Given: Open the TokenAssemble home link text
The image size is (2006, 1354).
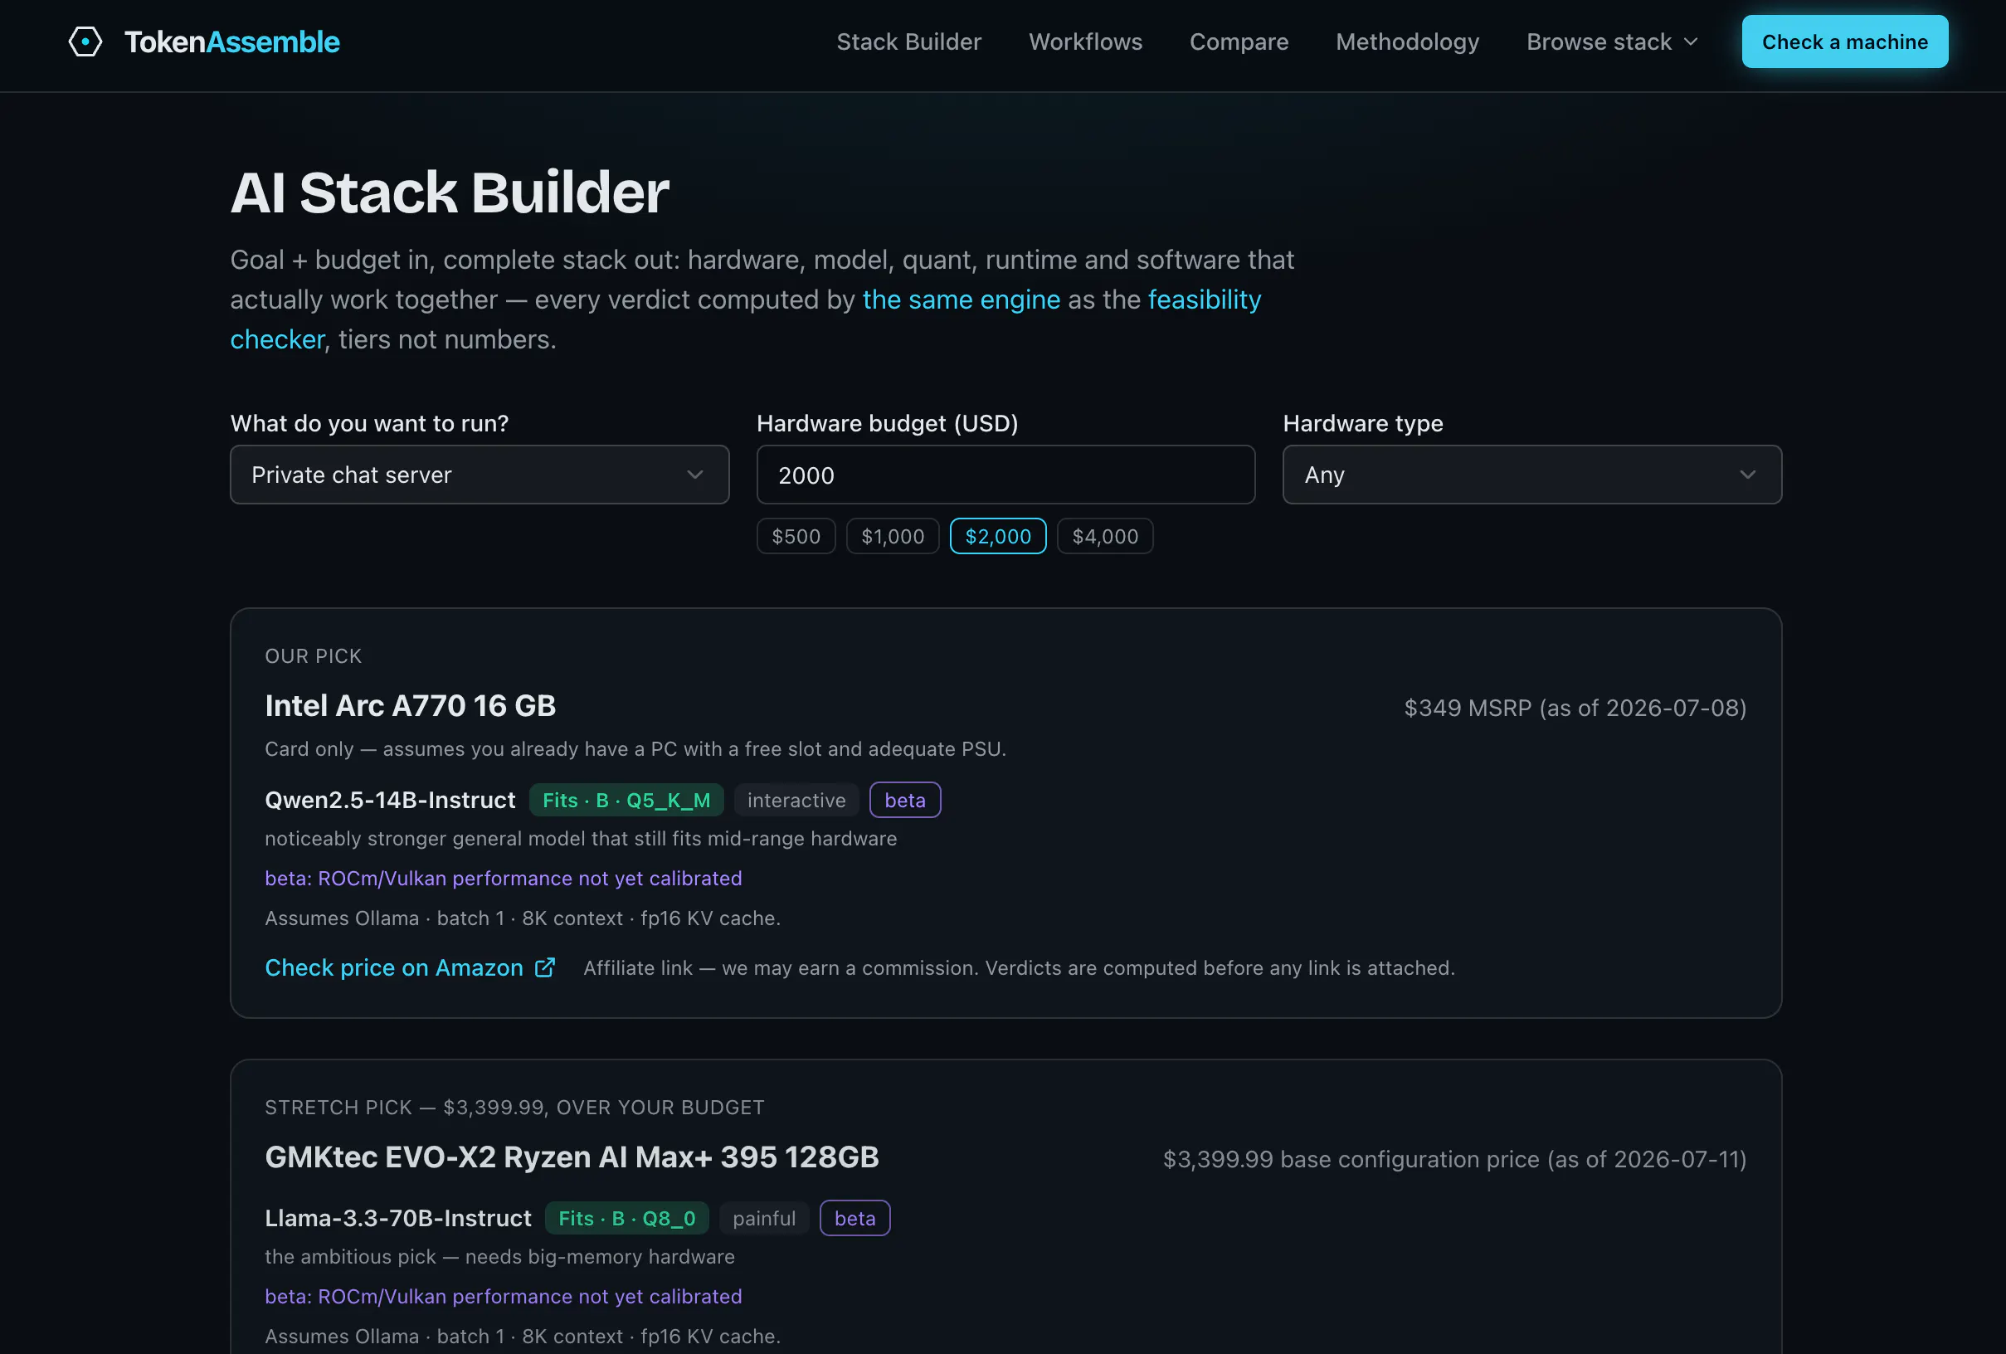Looking at the screenshot, I should tap(232, 41).
